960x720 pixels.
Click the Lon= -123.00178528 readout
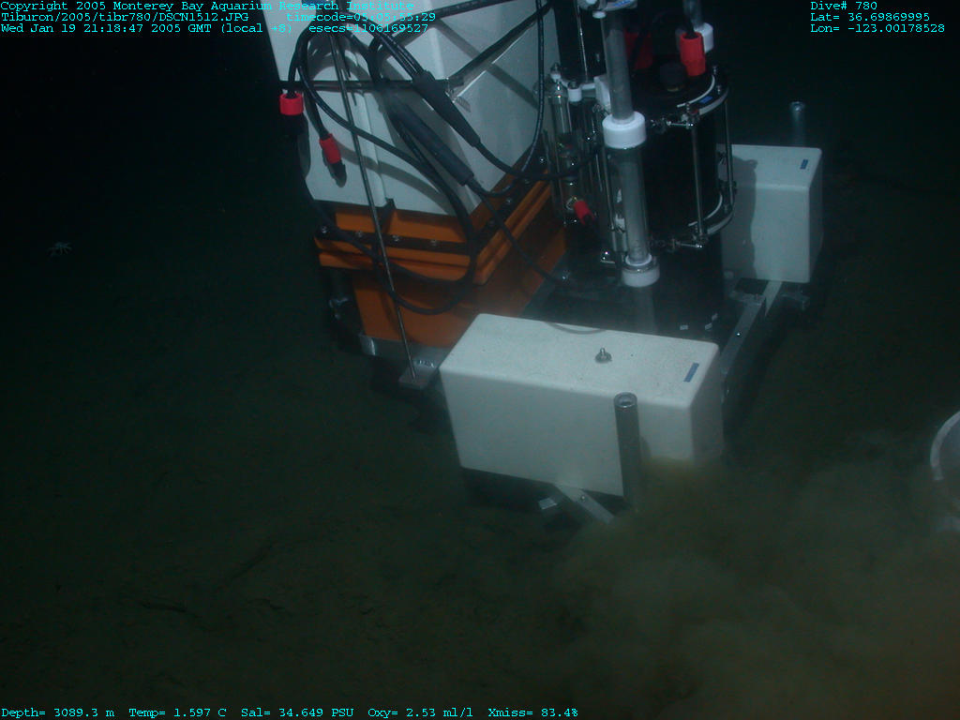coord(877,28)
